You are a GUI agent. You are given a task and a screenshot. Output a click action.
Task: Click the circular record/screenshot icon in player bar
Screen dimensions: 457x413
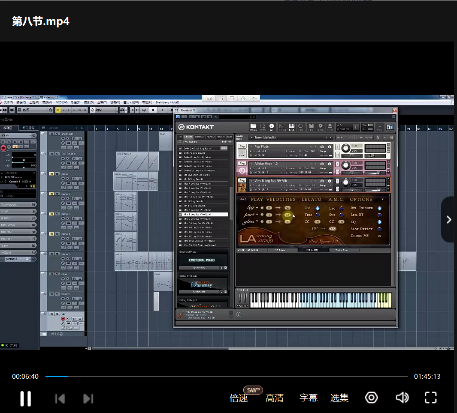point(371,398)
